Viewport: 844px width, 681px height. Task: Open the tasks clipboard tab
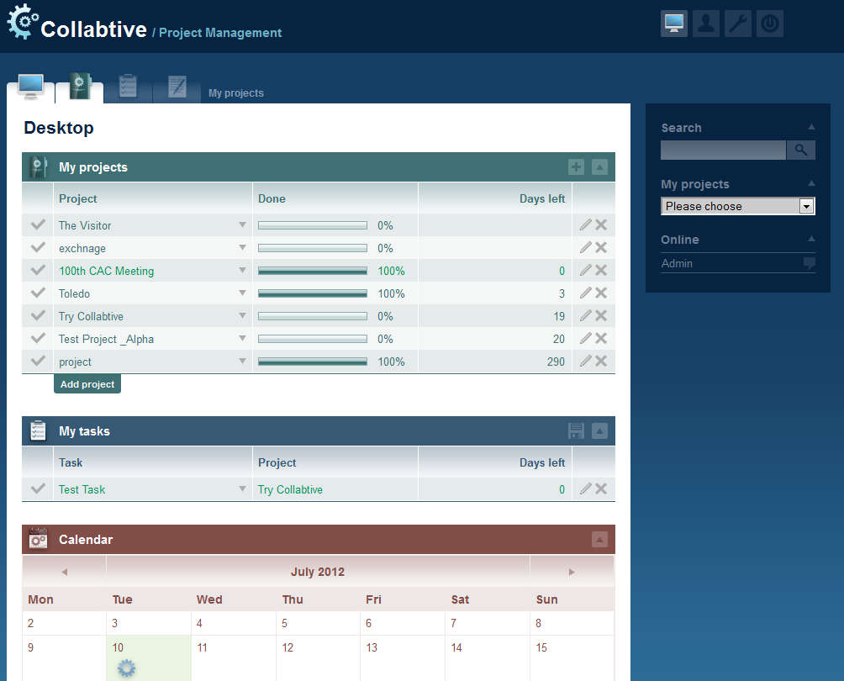tap(128, 87)
